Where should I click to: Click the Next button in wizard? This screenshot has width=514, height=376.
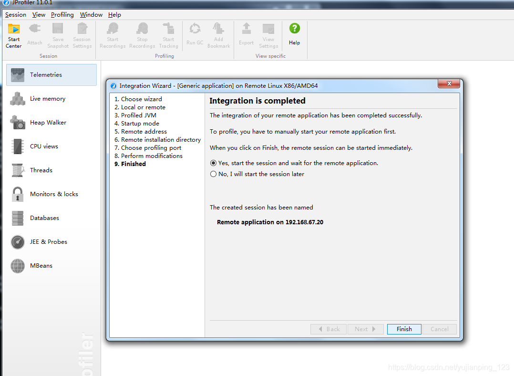pos(365,329)
